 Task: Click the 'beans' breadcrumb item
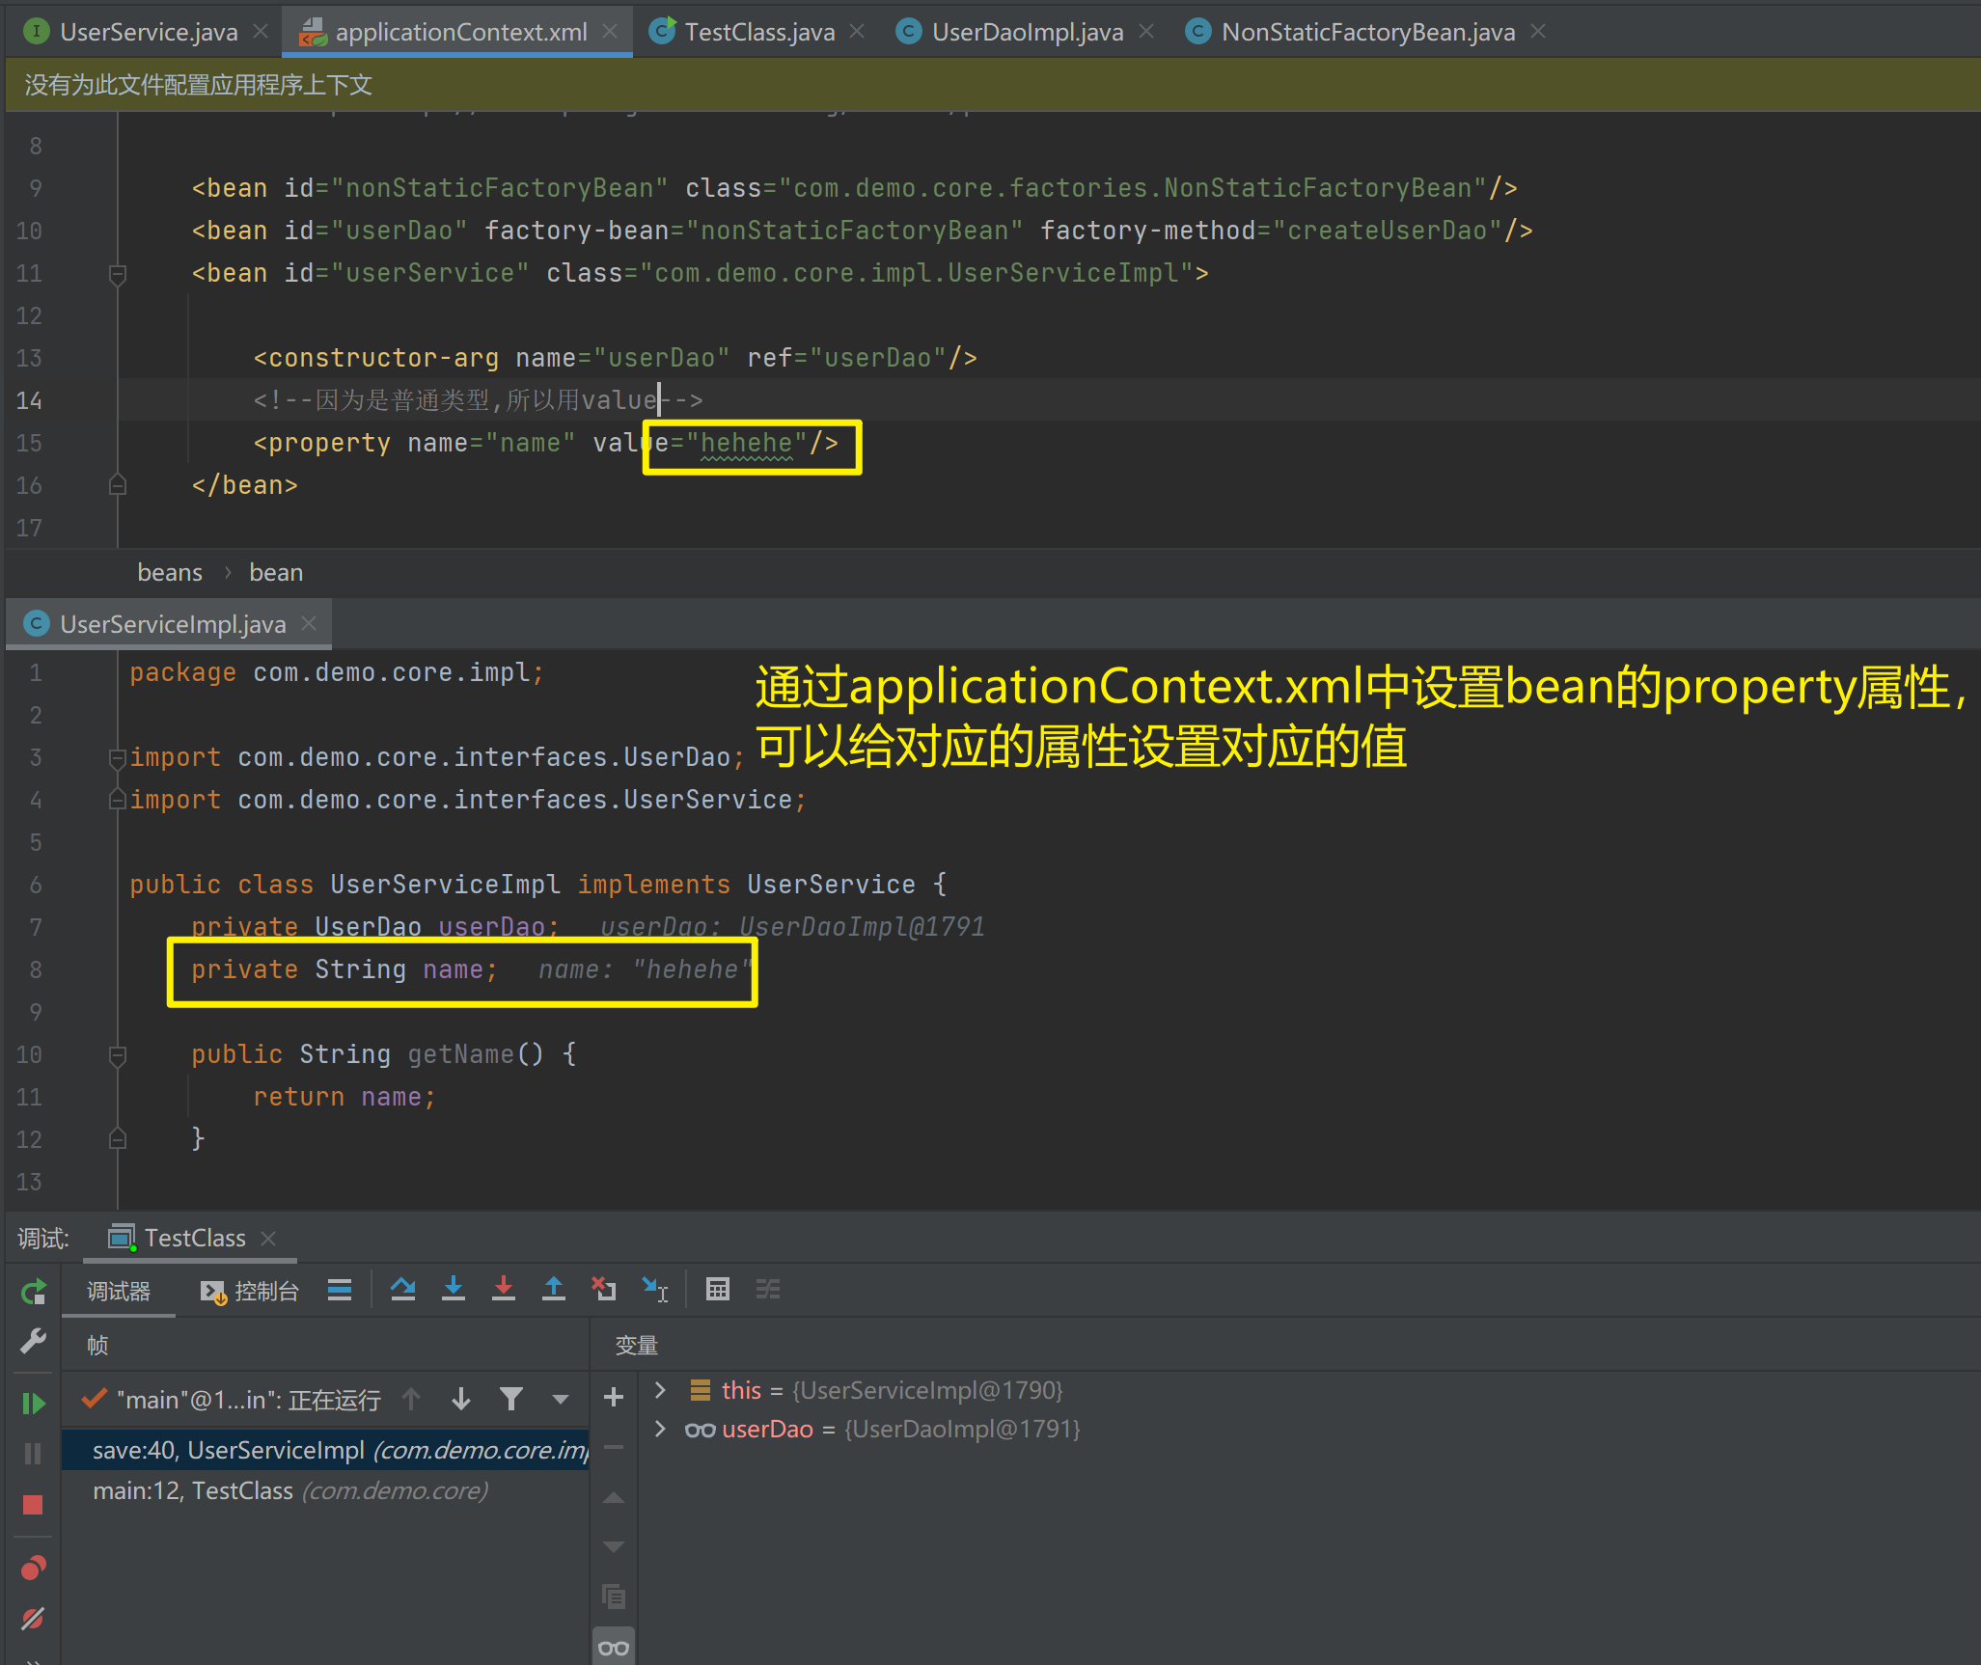170,572
